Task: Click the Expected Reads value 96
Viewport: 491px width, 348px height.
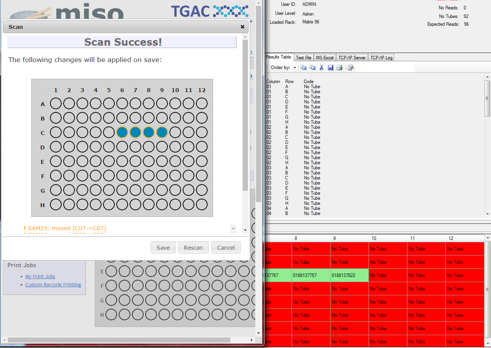Action: [466, 24]
